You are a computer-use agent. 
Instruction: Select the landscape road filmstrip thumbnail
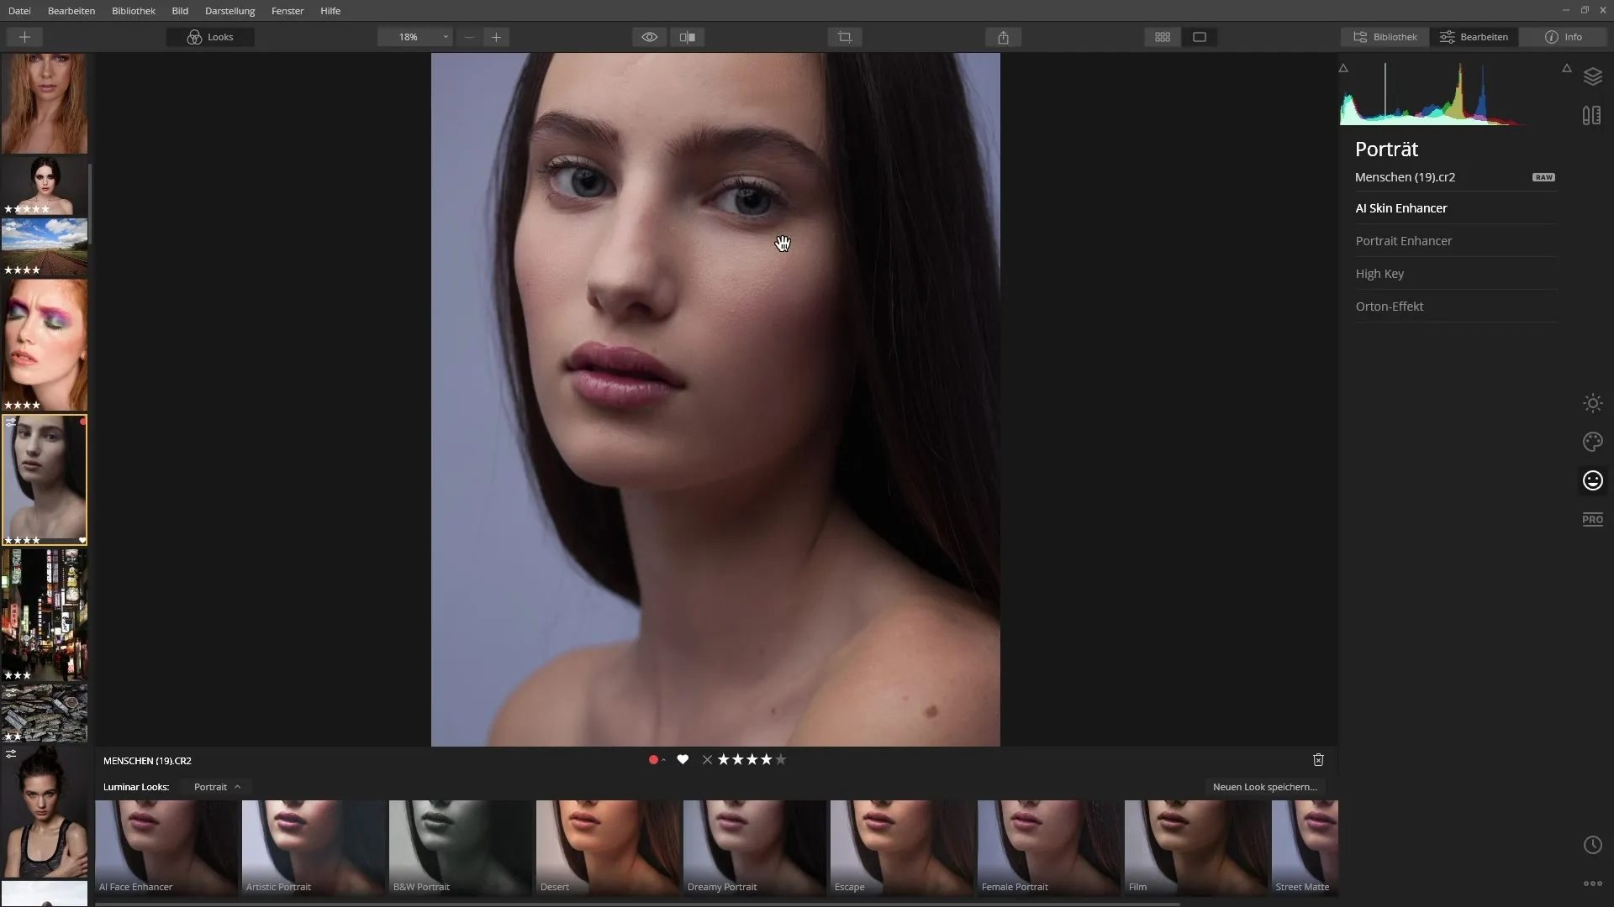[45, 248]
